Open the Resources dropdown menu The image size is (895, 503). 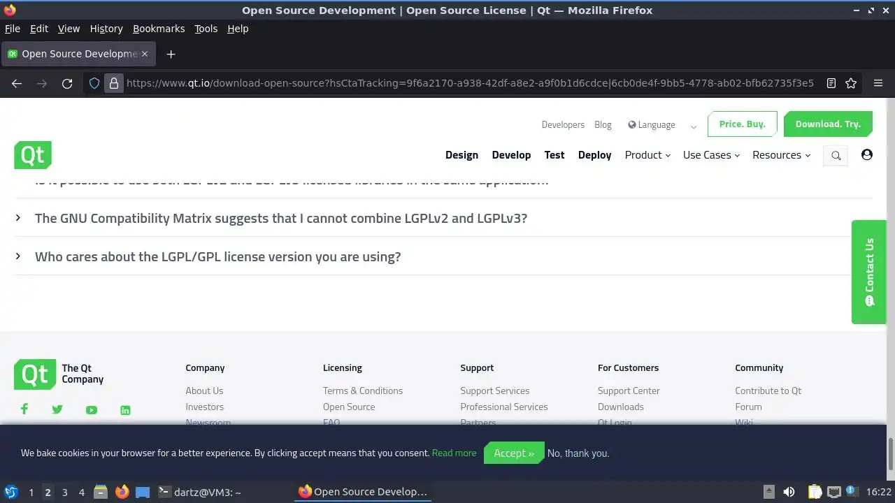781,155
